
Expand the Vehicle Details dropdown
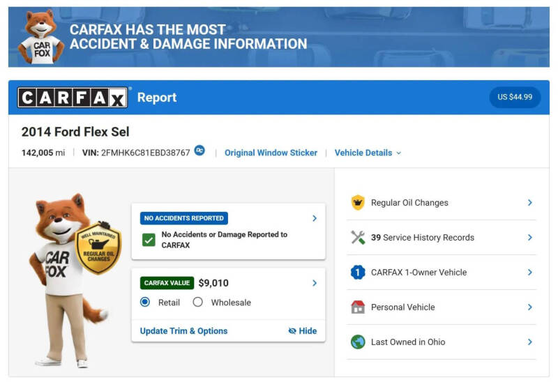click(368, 153)
